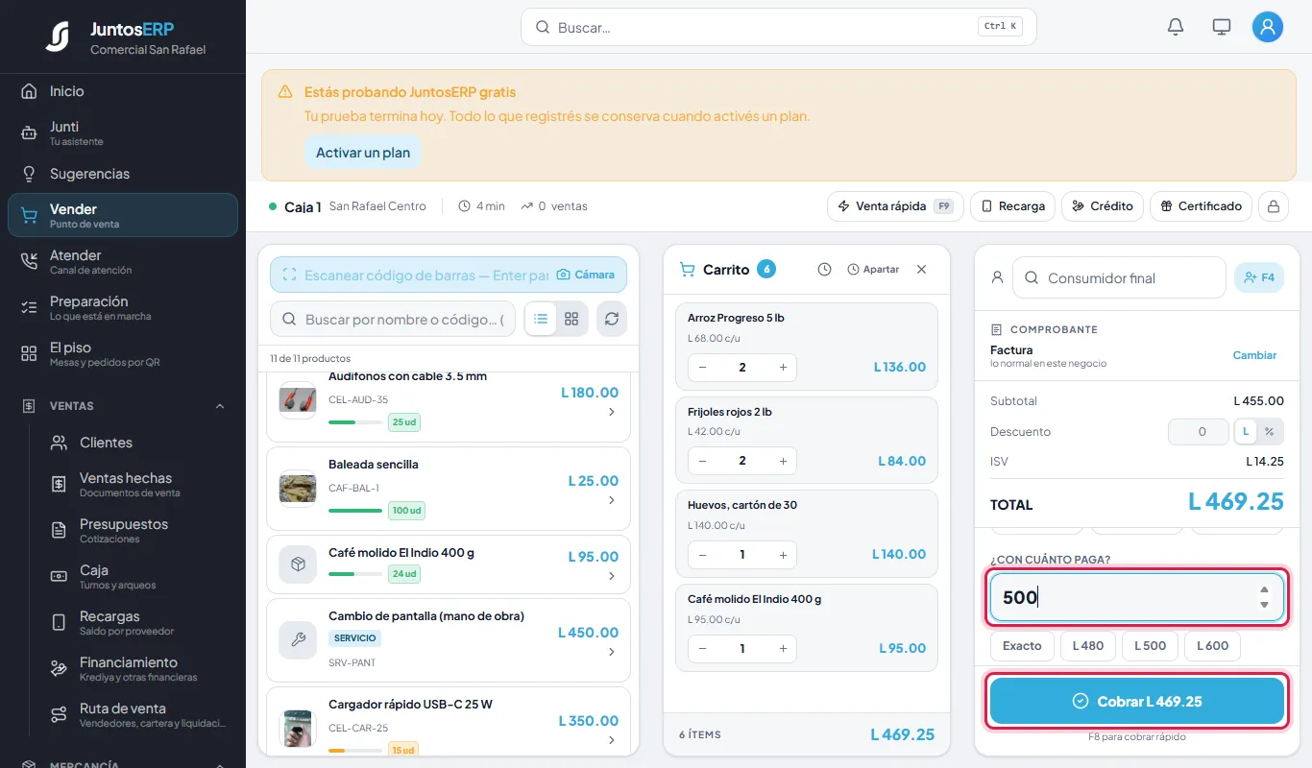Click Cambiar comprobante link
This screenshot has height=768, width=1312.
coord(1254,355)
